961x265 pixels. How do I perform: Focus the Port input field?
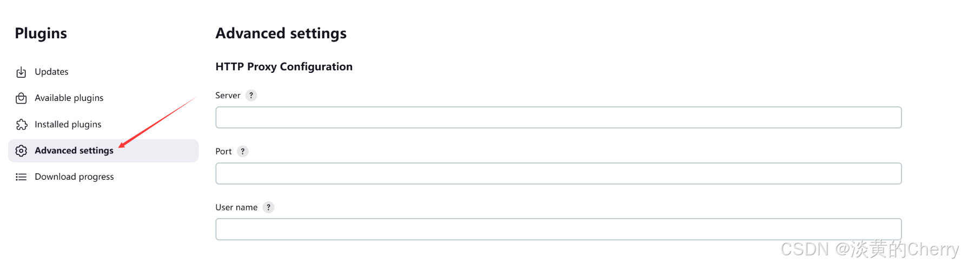[558, 174]
